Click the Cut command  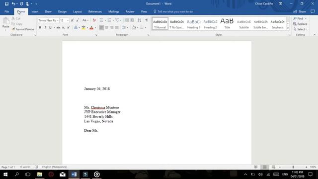point(16,18)
